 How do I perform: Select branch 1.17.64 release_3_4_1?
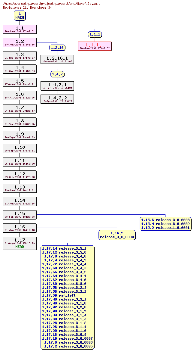(64, 276)
